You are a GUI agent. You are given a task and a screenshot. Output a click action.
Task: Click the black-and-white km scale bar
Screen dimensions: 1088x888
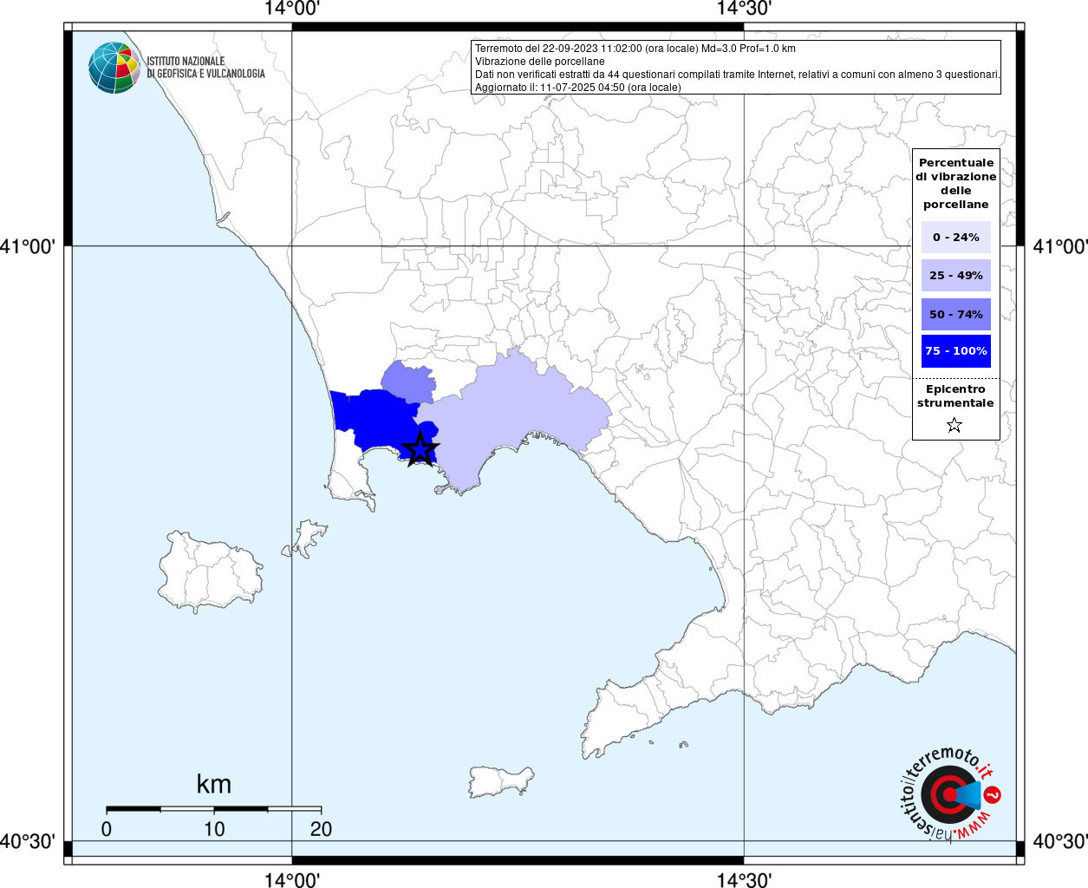pyautogui.click(x=213, y=808)
